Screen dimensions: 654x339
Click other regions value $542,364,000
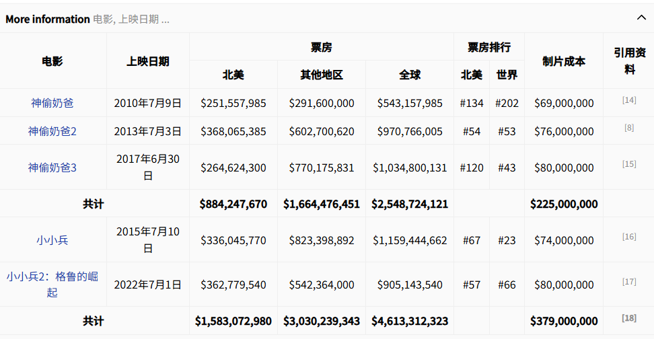pyautogui.click(x=322, y=285)
